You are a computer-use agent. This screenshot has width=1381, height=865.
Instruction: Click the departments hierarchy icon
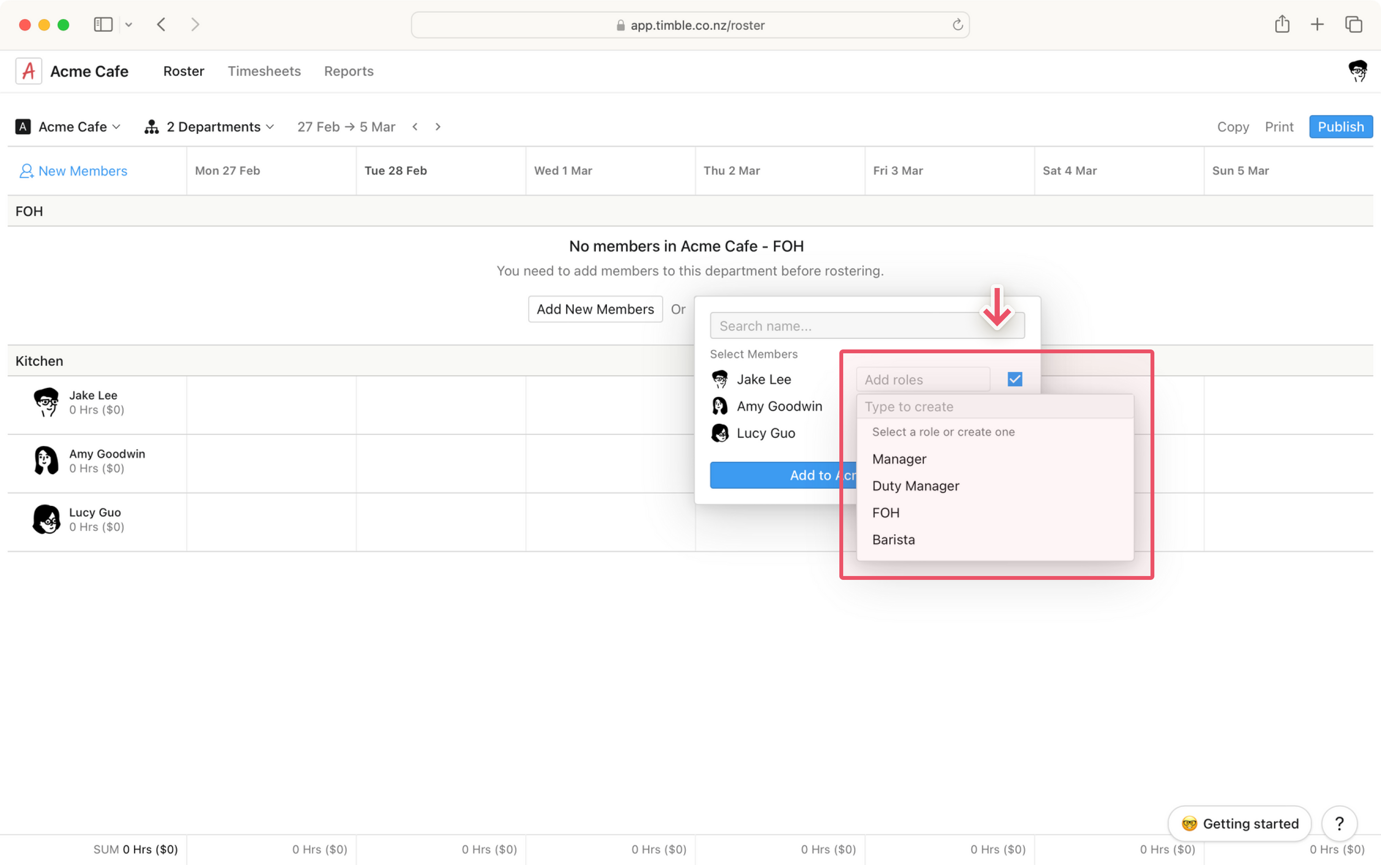[151, 126]
